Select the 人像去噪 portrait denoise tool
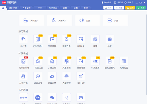 52,61
